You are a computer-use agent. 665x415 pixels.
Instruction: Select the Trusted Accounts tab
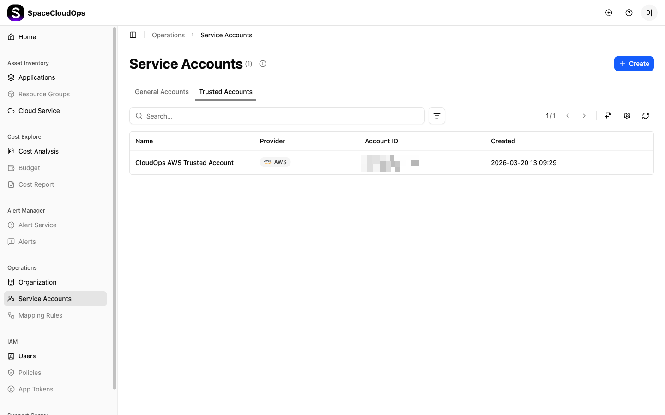coord(226,92)
